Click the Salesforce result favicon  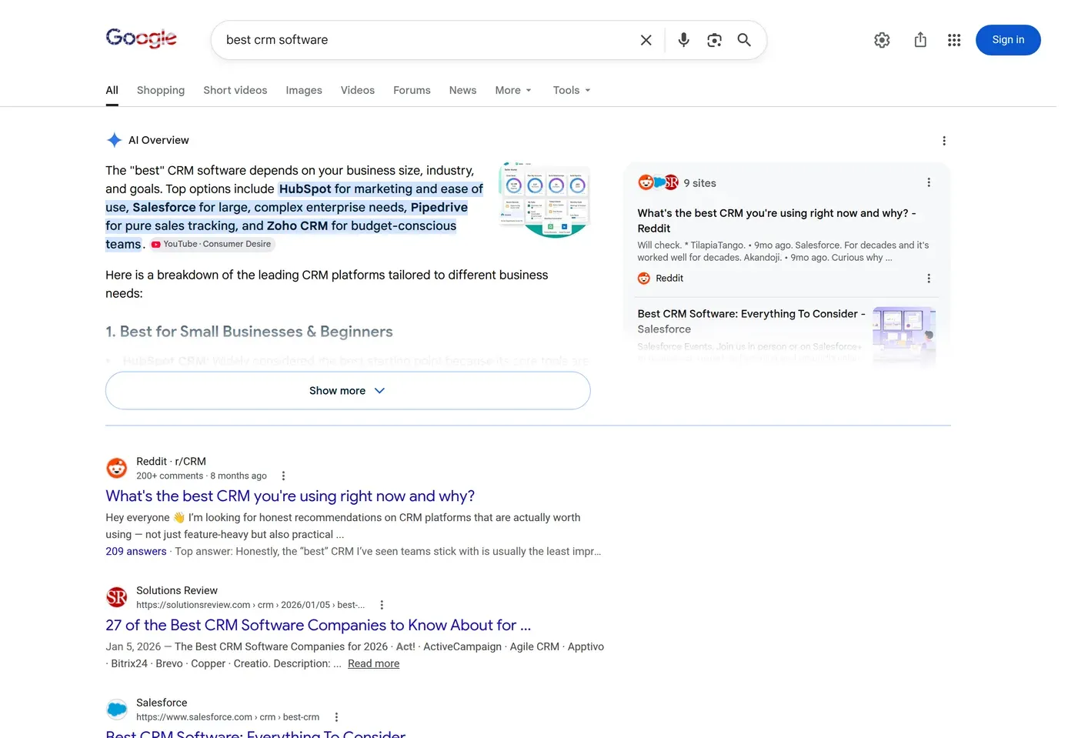point(116,710)
